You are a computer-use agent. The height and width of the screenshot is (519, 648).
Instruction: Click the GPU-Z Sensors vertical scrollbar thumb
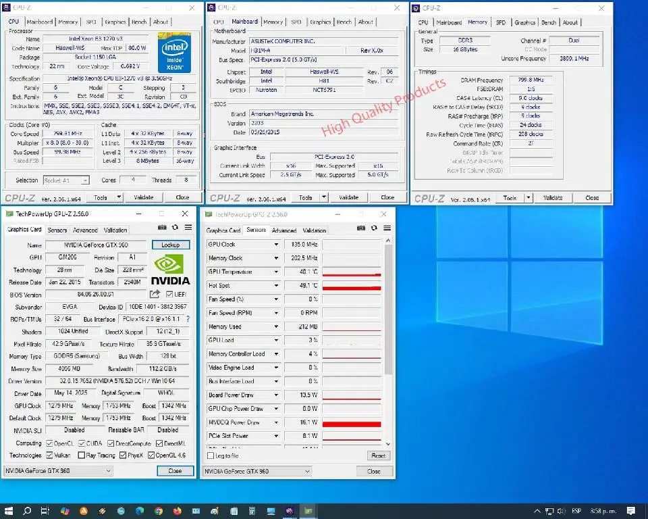tap(387, 310)
